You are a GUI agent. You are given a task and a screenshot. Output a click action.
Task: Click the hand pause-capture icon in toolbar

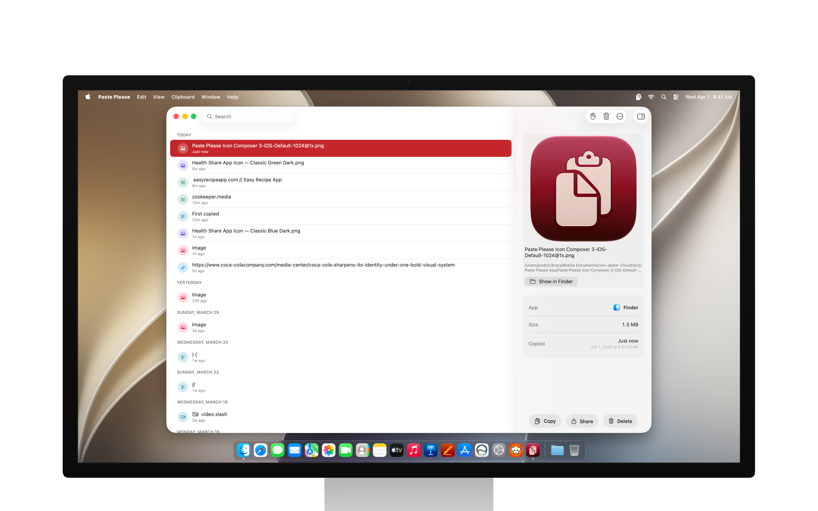[x=593, y=116]
